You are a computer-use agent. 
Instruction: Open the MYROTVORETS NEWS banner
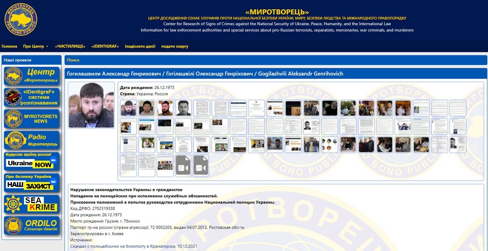(31, 119)
